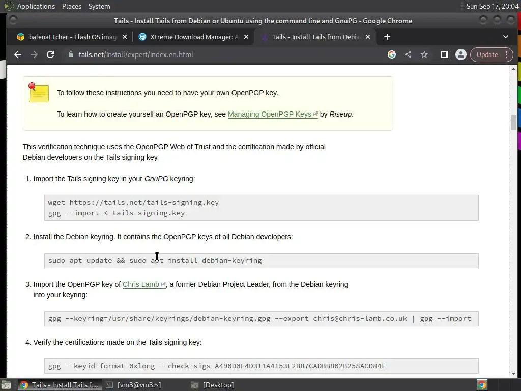
Task: Switch to the Desktop window in taskbar
Action: 213,385
